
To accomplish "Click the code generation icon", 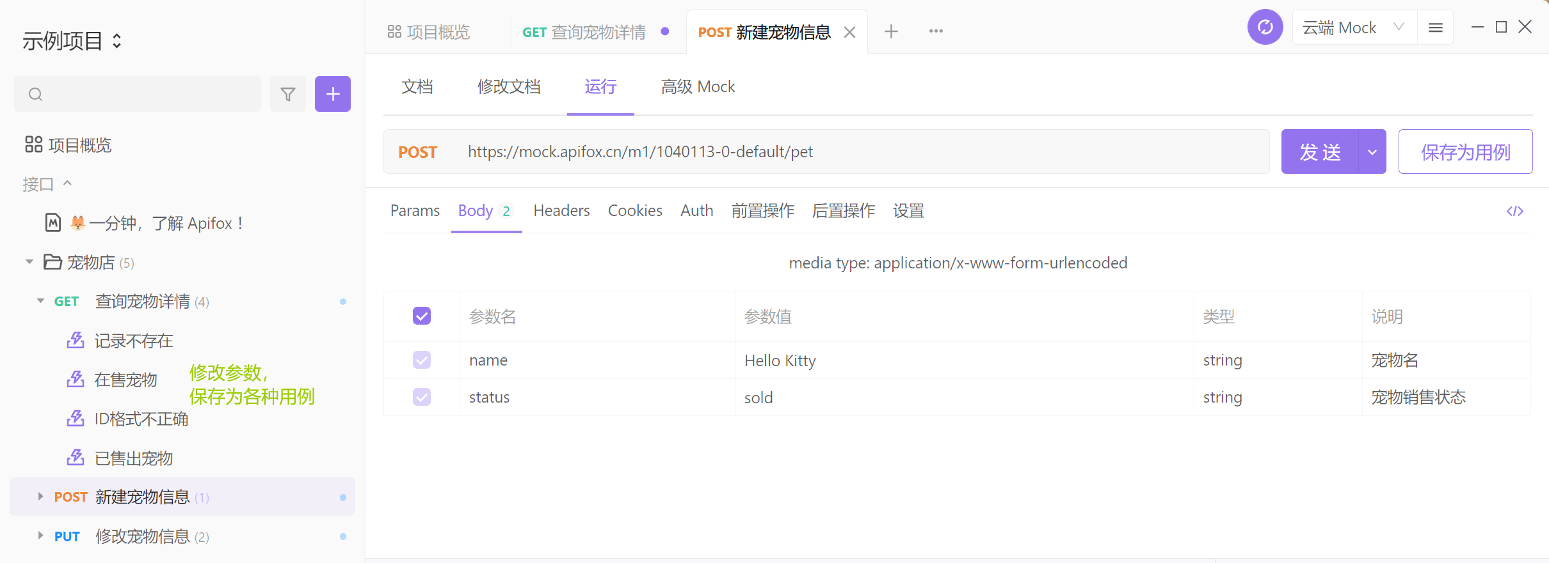I will coord(1514,211).
